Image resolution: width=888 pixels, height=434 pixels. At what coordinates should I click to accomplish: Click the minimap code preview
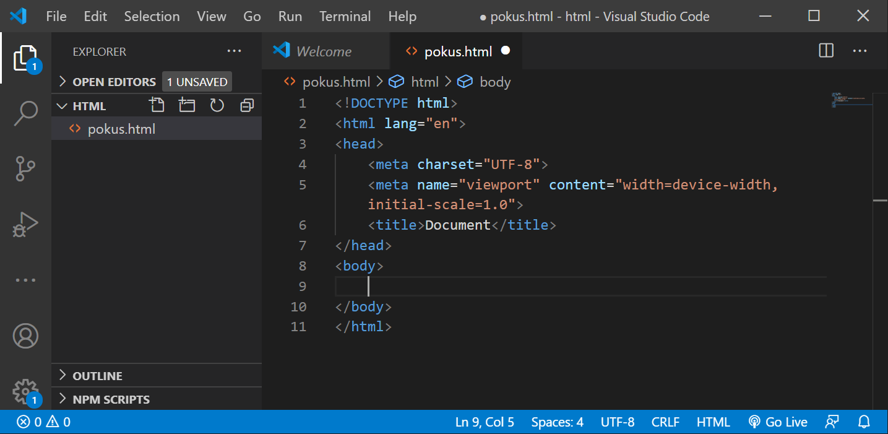[852, 100]
